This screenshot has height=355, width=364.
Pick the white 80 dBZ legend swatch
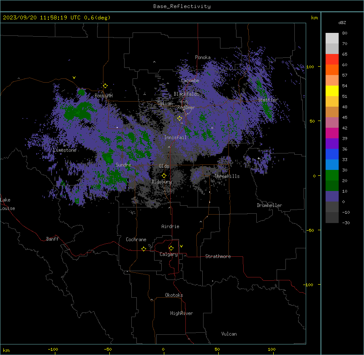coord(332,38)
